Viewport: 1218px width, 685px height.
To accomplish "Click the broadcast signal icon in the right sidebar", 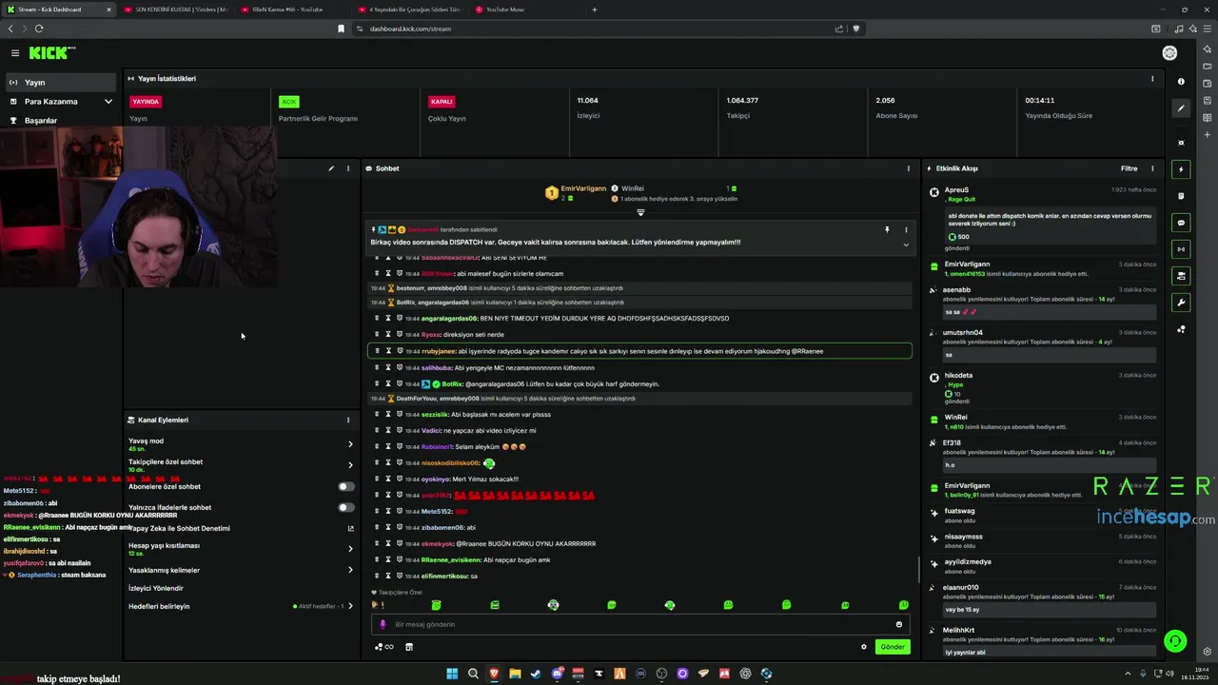I will (x=1181, y=249).
